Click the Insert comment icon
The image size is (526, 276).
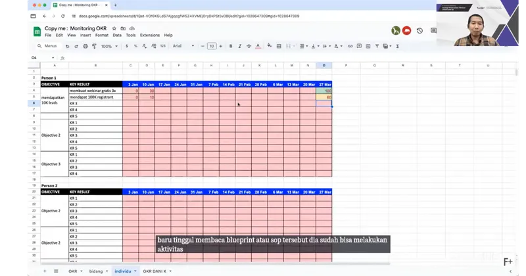click(x=359, y=46)
